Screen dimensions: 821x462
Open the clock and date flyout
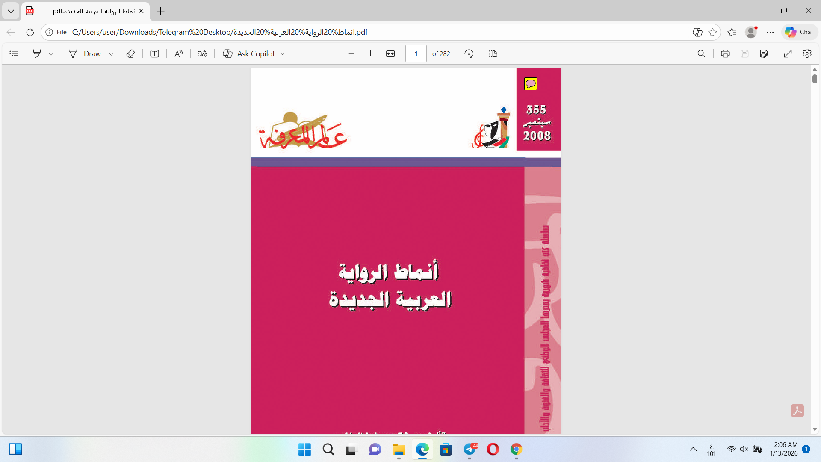784,449
